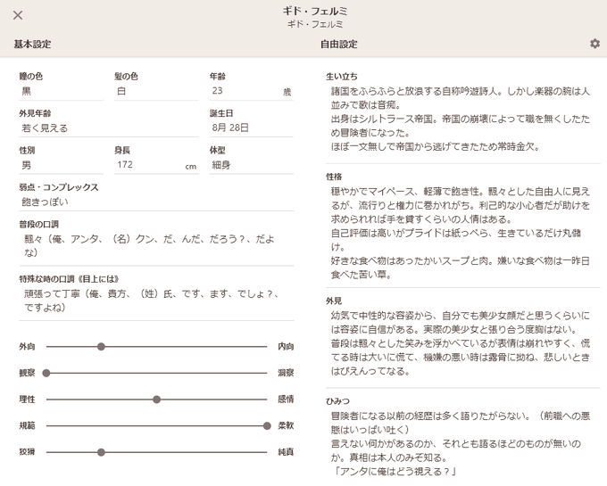Adjust the 狡猾–純真 slider handle
607x486 pixels.
coord(101,452)
